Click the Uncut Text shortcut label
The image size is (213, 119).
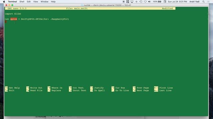(80, 90)
